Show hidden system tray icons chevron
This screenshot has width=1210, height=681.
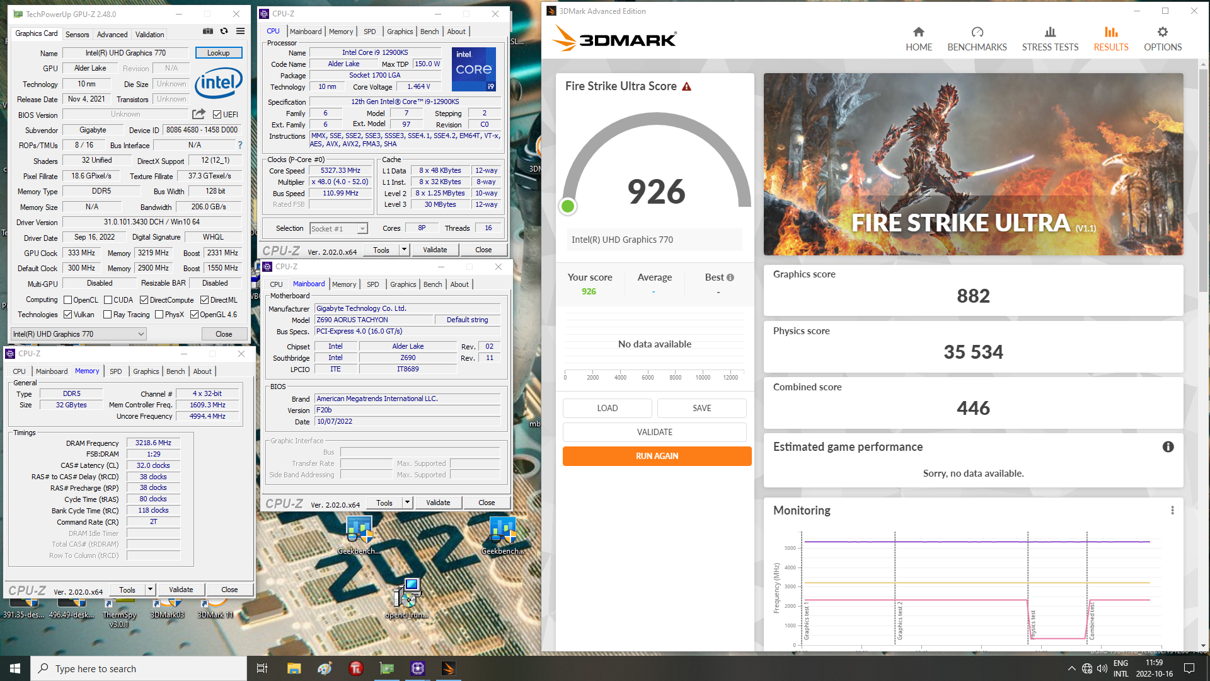(1071, 668)
